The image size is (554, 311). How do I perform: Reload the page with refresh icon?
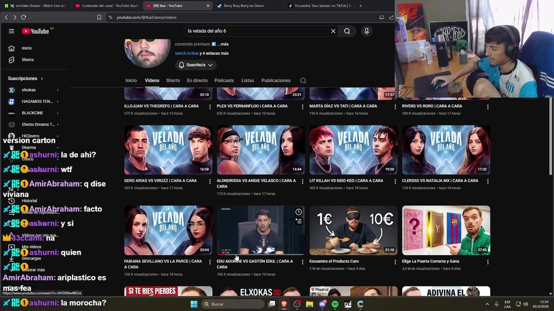[23, 17]
